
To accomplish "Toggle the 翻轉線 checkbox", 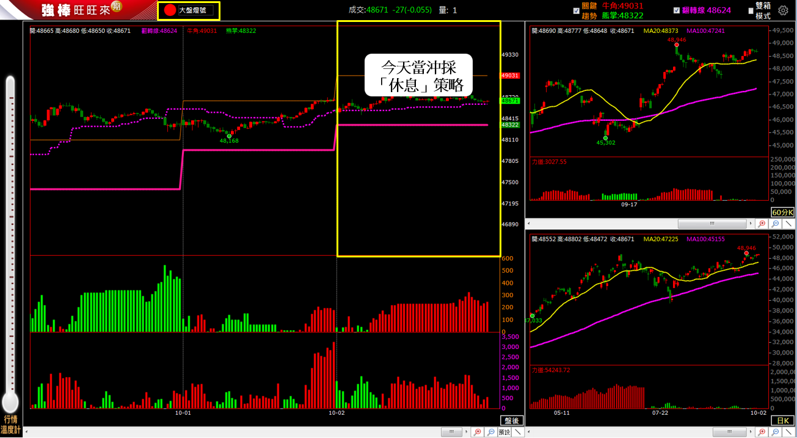I will point(676,10).
